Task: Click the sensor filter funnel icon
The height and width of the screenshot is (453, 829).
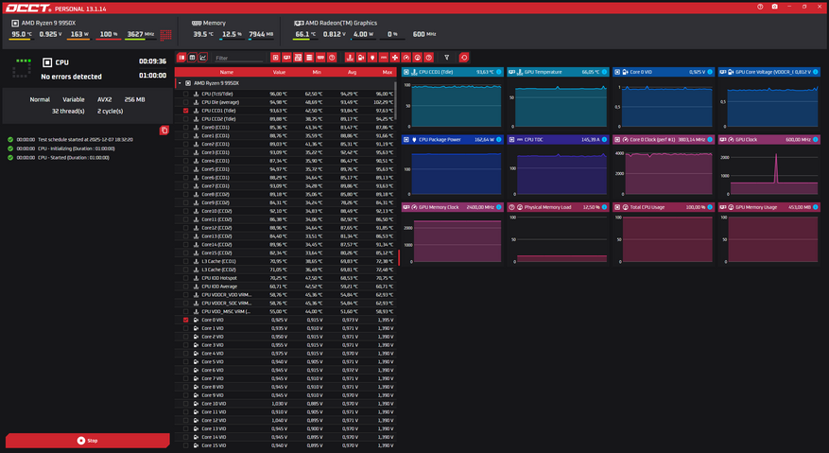Action: pos(448,58)
